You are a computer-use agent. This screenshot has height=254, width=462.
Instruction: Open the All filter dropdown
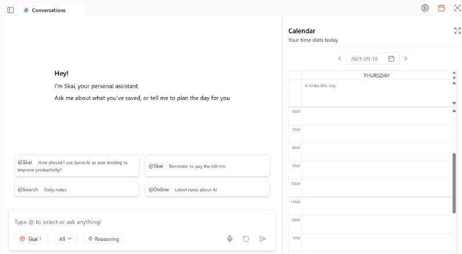(65, 238)
